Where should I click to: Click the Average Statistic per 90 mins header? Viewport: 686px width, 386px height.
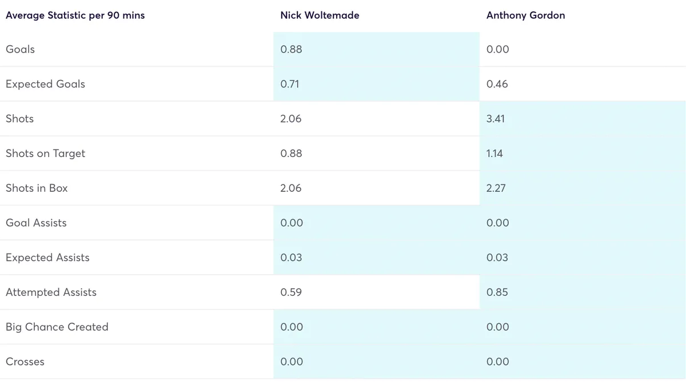(75, 15)
